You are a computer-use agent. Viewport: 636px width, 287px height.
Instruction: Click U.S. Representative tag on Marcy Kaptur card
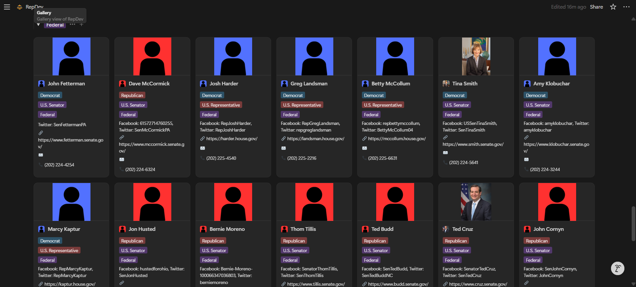tap(59, 250)
